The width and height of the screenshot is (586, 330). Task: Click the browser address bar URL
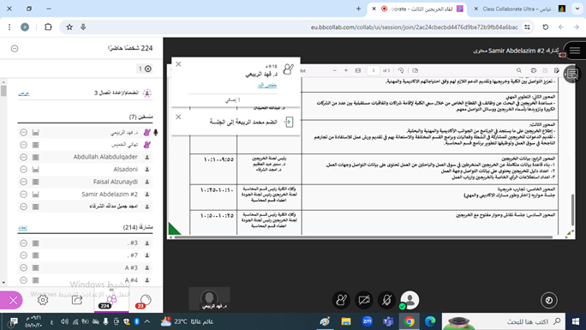pyautogui.click(x=414, y=27)
